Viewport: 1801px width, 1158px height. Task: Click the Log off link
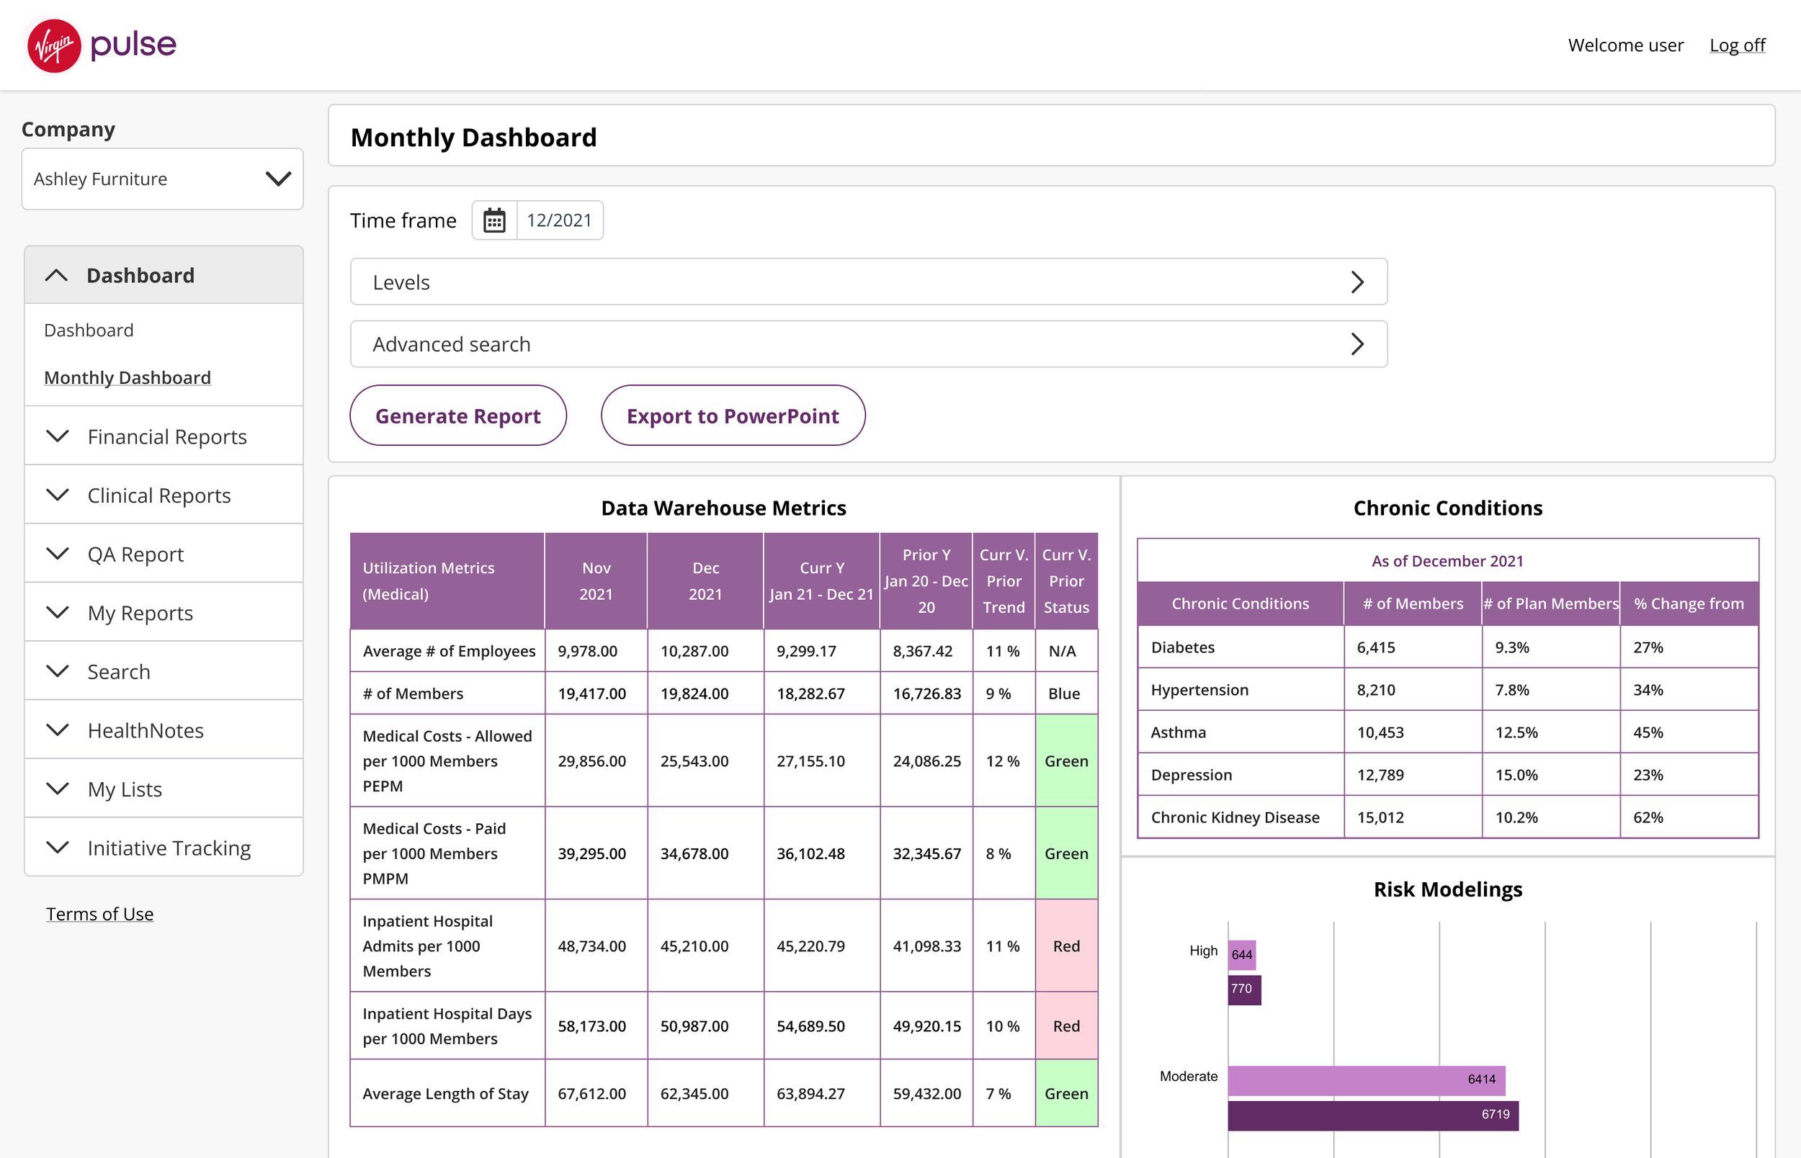1737,45
